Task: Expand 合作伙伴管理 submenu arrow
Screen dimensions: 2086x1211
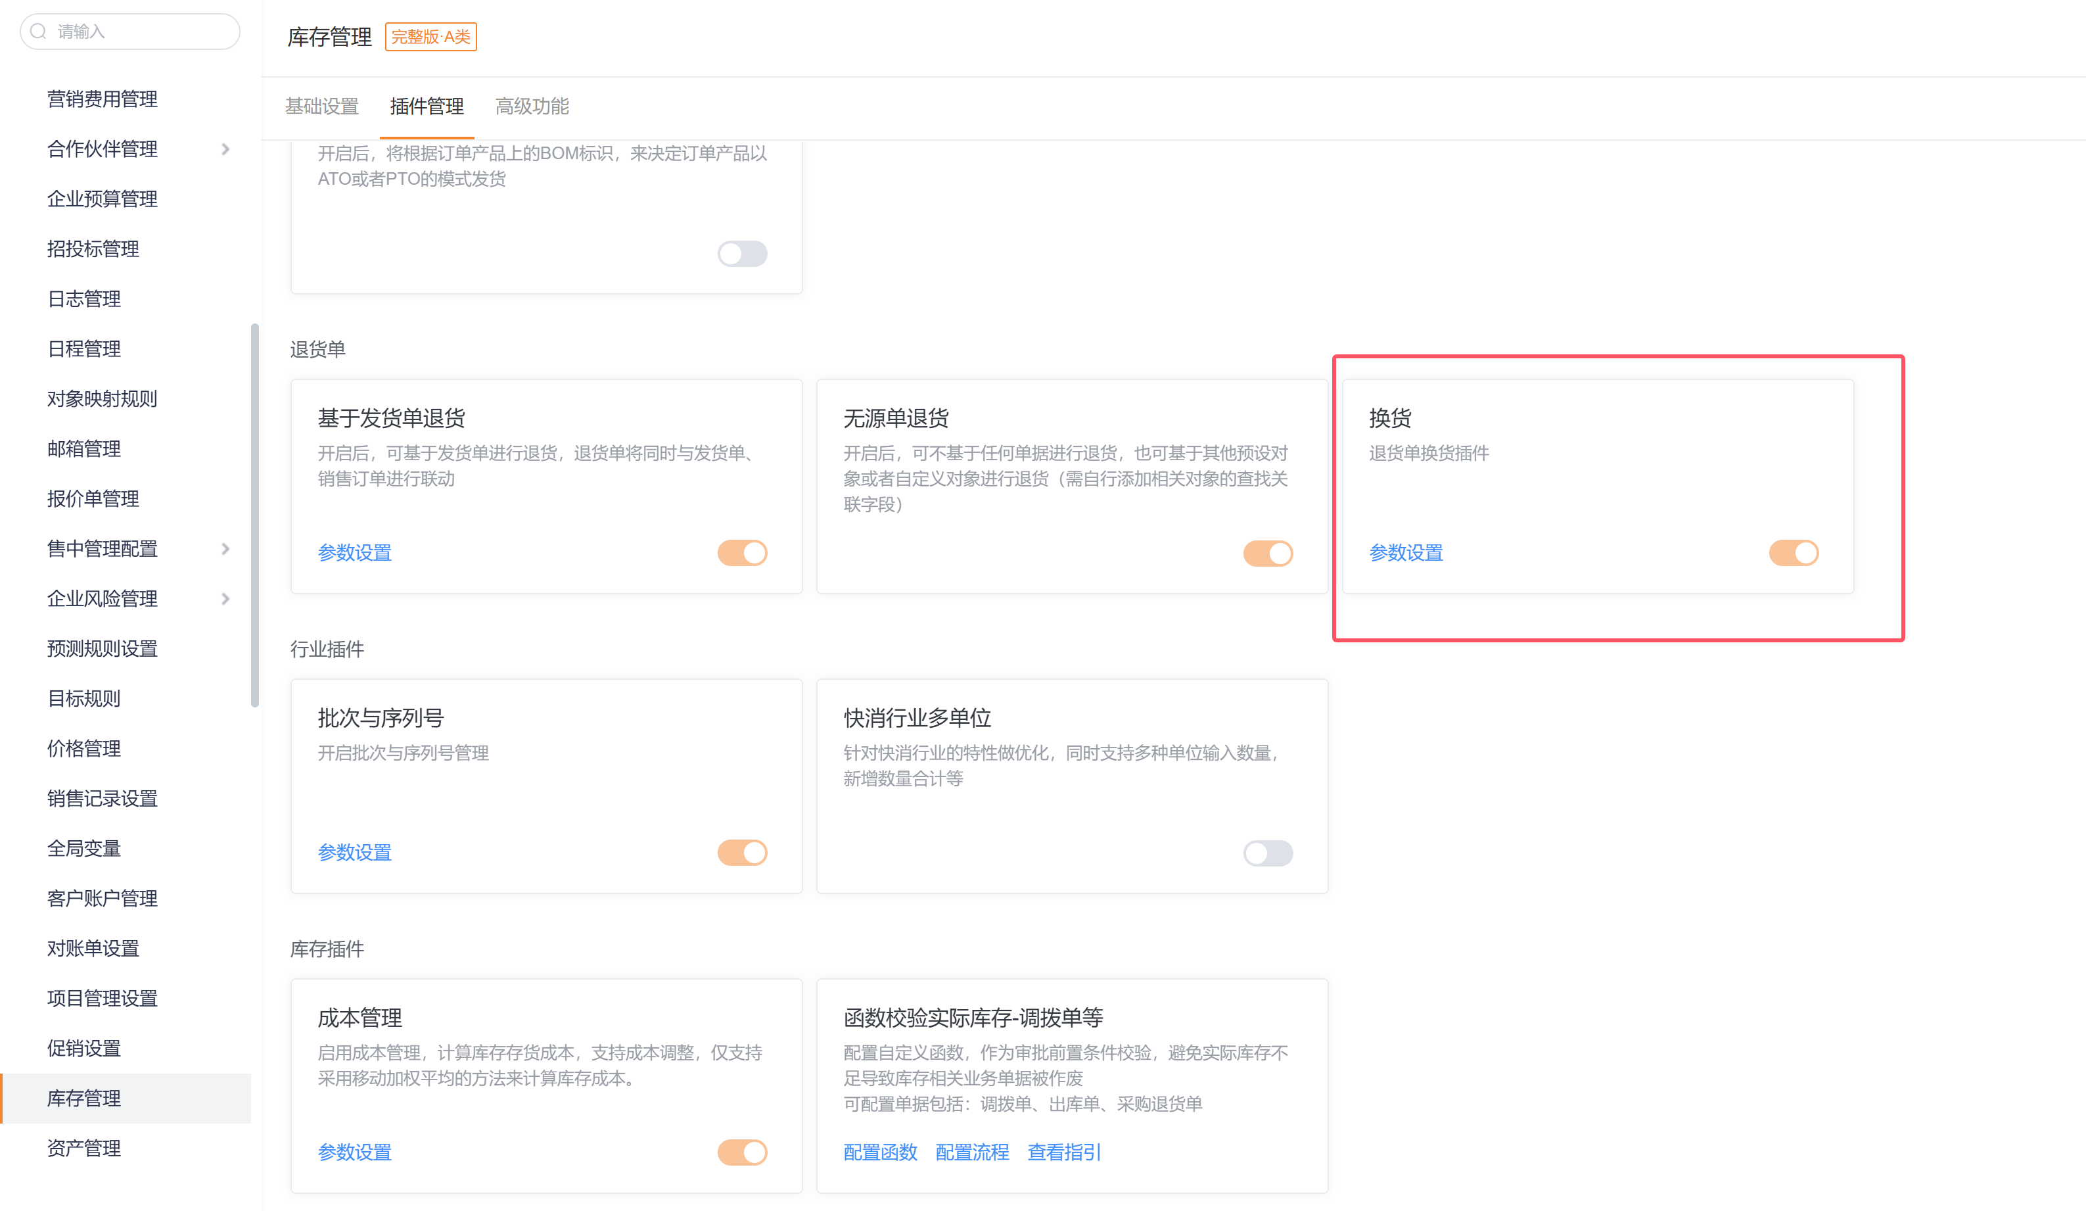Action: (225, 149)
